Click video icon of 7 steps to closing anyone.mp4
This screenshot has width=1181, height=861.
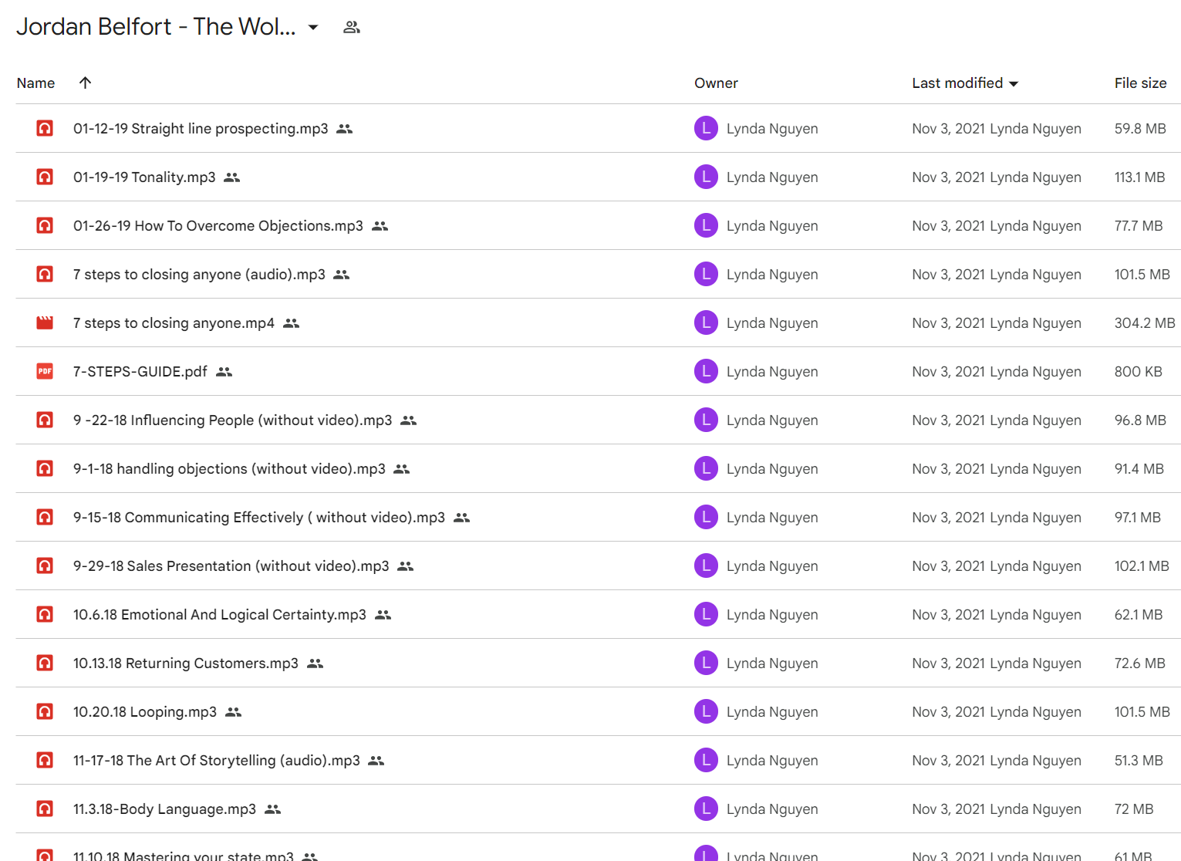coord(45,322)
